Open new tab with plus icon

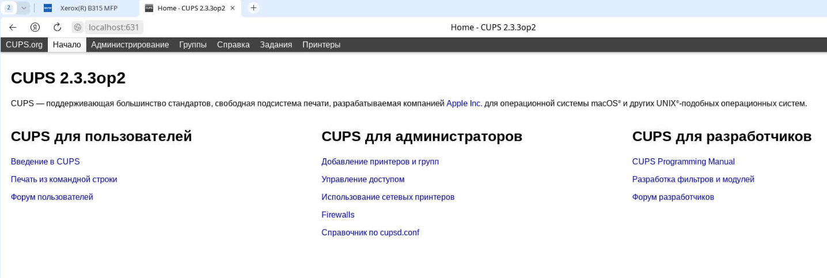pyautogui.click(x=253, y=8)
